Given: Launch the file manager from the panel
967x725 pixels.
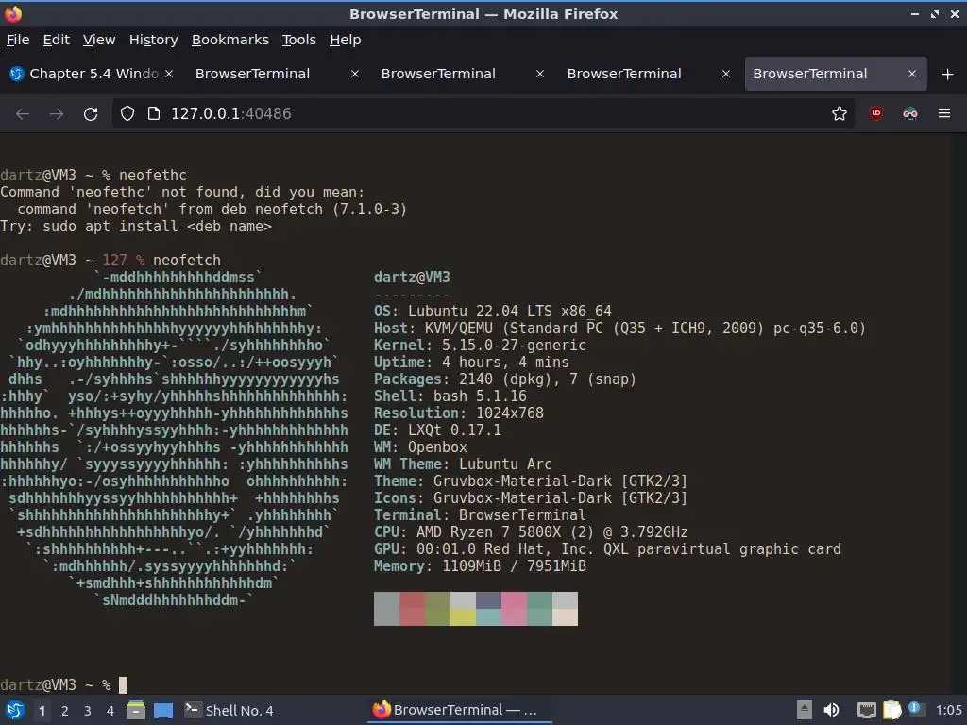Looking at the screenshot, I should (136, 710).
